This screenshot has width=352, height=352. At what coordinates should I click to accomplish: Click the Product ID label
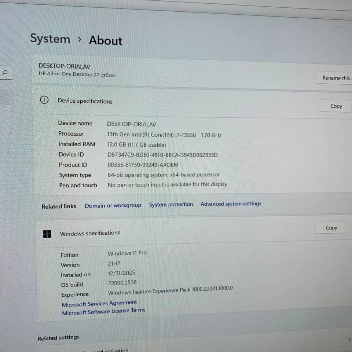(x=73, y=165)
